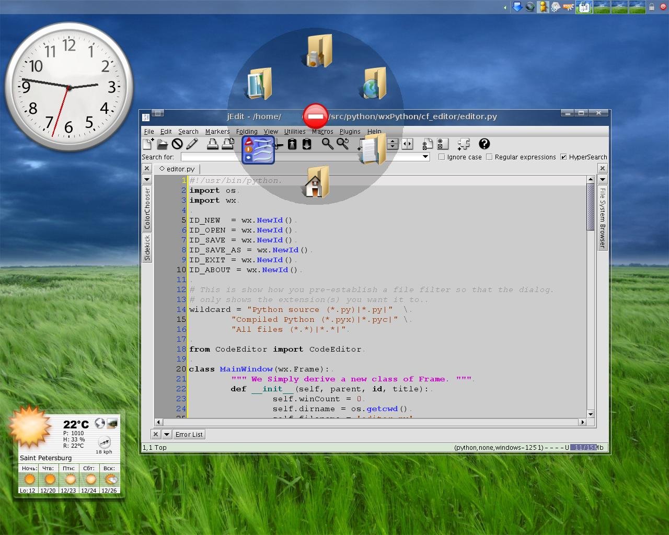Viewport: 669px width, 535px height.
Task: Click the blue download arrow tray icon
Action: coord(517,7)
